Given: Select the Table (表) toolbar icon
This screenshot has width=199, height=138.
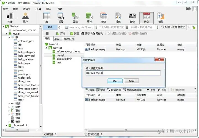Looking at the screenshot, I should (47, 18).
